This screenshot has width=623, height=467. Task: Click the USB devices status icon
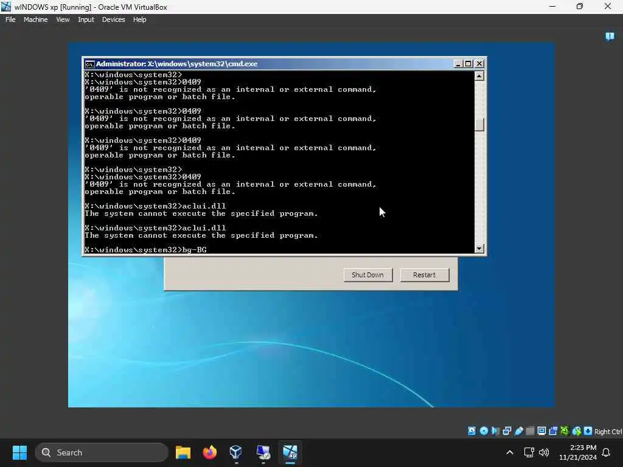tap(518, 431)
